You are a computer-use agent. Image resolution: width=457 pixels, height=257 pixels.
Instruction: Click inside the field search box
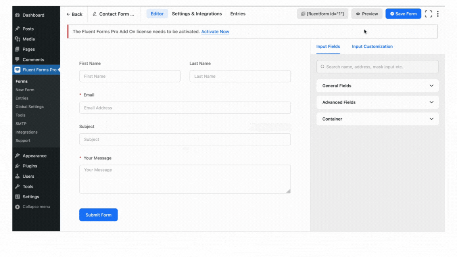coord(377,67)
